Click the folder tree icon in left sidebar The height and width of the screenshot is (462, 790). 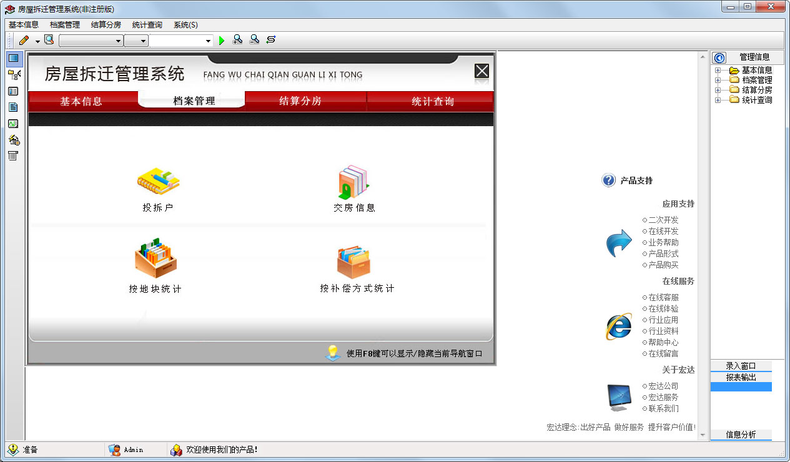(14, 75)
